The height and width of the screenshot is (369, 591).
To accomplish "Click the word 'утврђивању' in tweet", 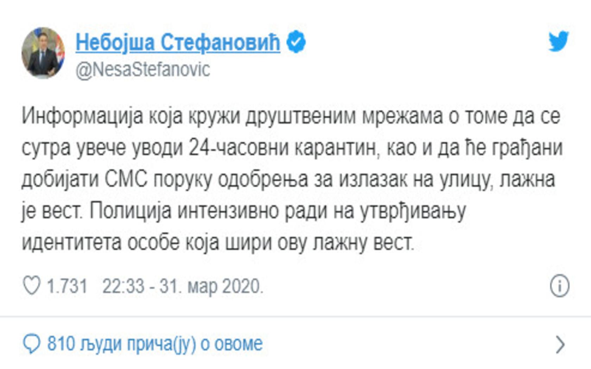I will click(x=413, y=212).
